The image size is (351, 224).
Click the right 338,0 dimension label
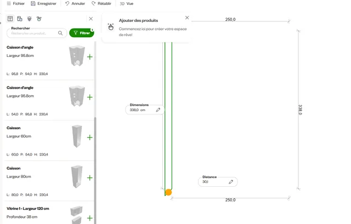[300, 110]
